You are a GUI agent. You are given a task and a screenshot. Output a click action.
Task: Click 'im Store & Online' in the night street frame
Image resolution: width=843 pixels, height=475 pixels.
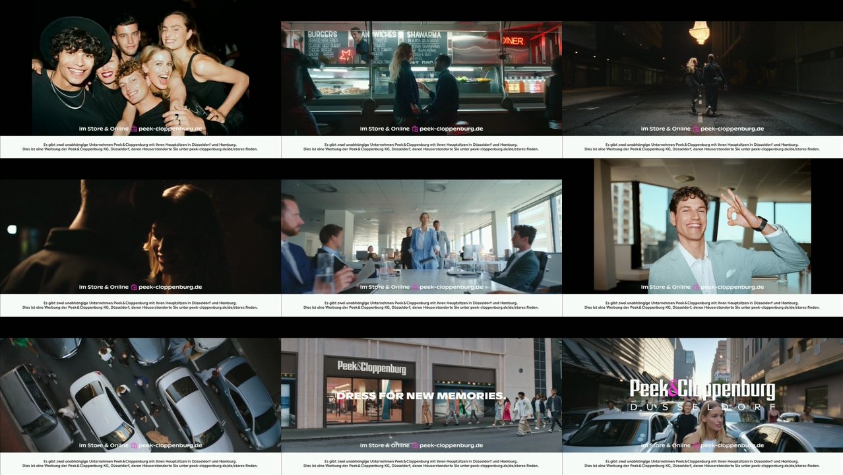(666, 129)
